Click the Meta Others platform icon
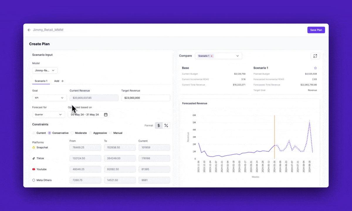 (34, 180)
